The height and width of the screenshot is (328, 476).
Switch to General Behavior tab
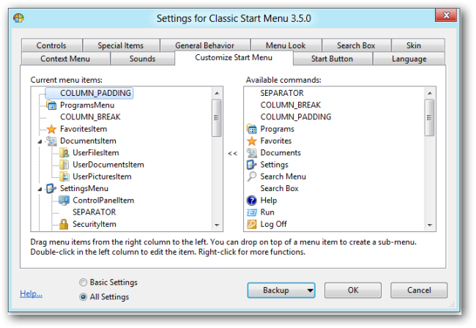204,45
